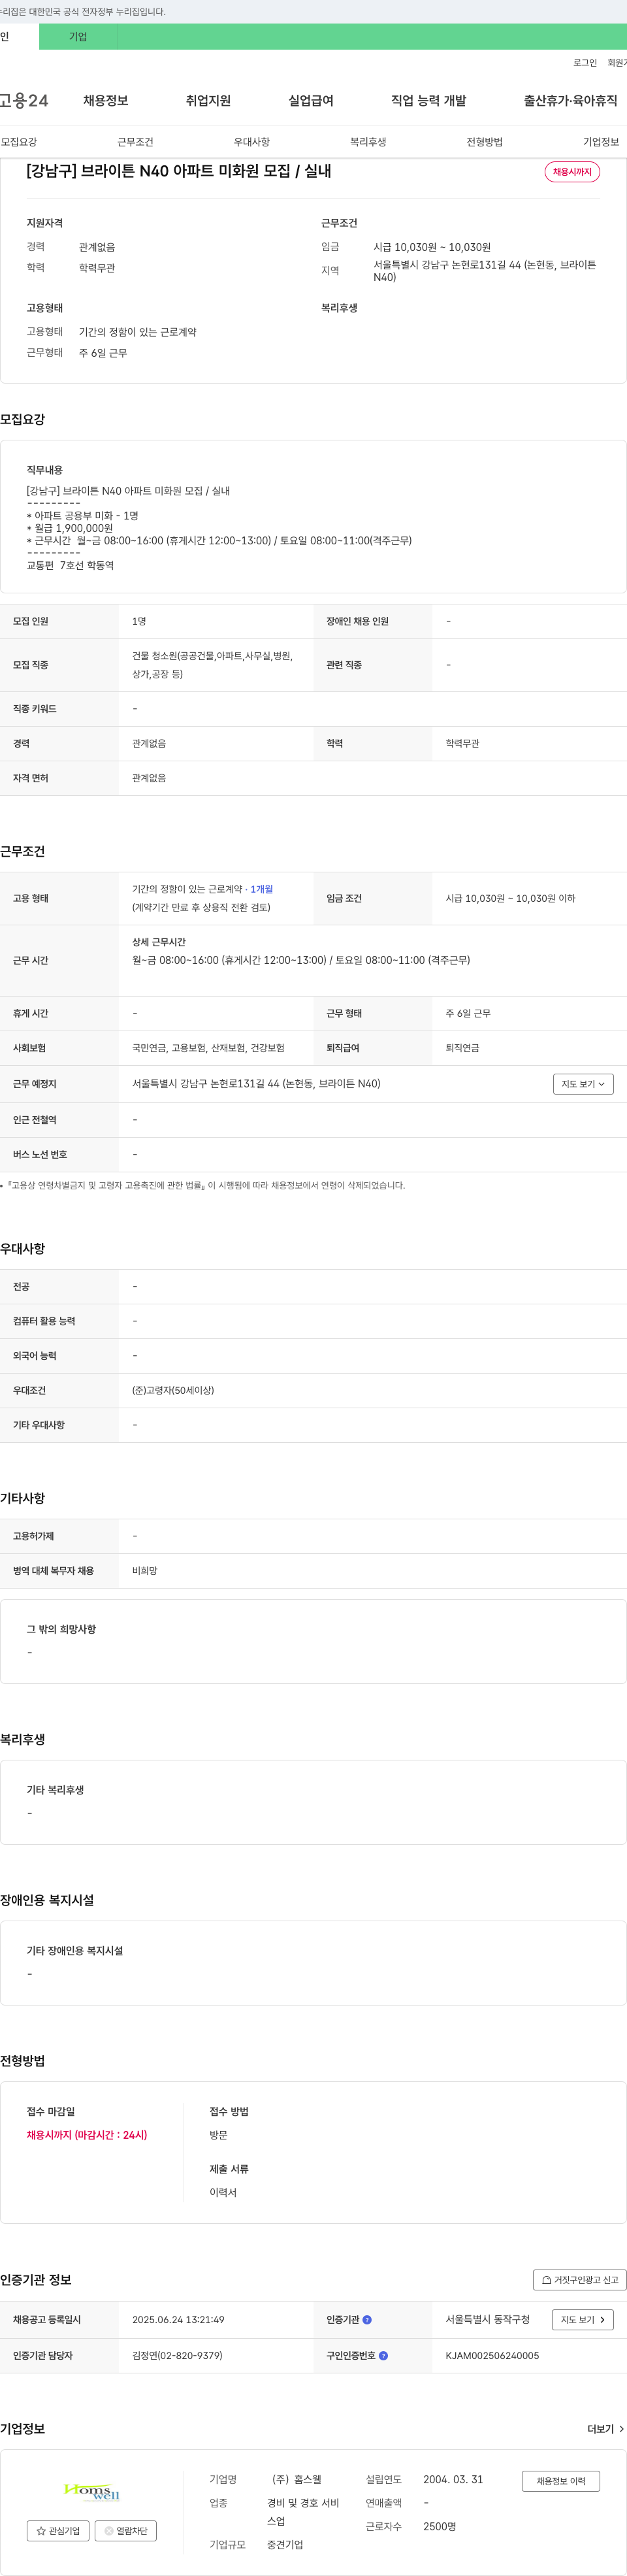
Task: Click the 채용시까지 (마감시간 : 24시) deadline text
Action: pyautogui.click(x=87, y=2135)
